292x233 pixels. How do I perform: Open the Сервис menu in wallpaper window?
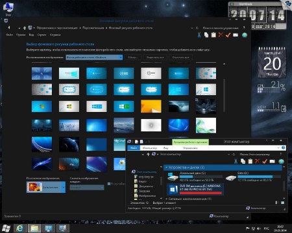(42, 35)
